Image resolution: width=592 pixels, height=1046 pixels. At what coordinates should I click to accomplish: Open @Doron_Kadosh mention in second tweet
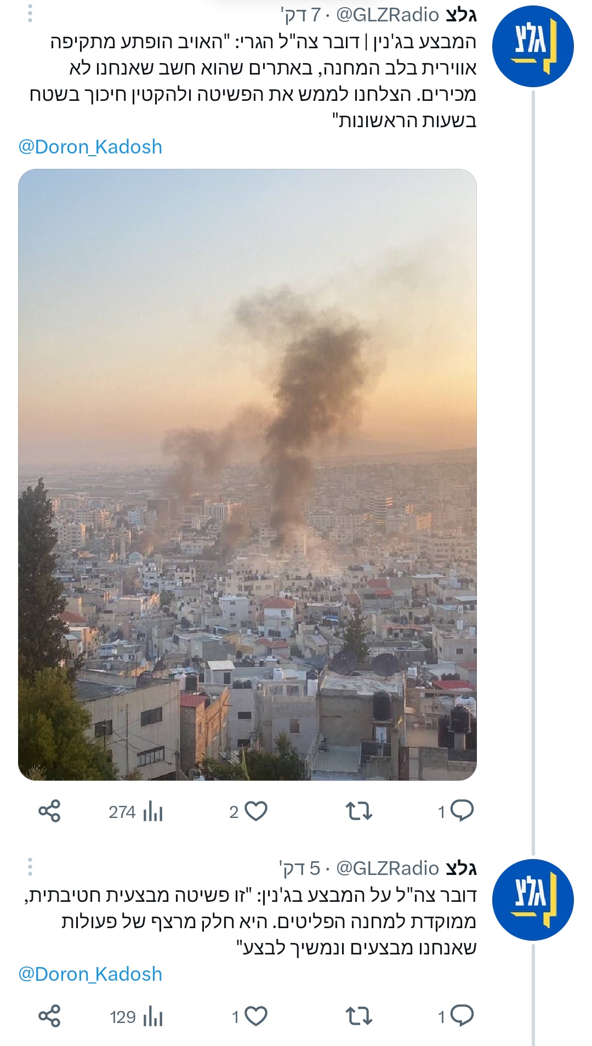tap(90, 974)
